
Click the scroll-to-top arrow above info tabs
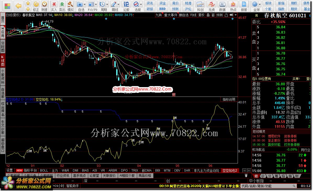246,176
